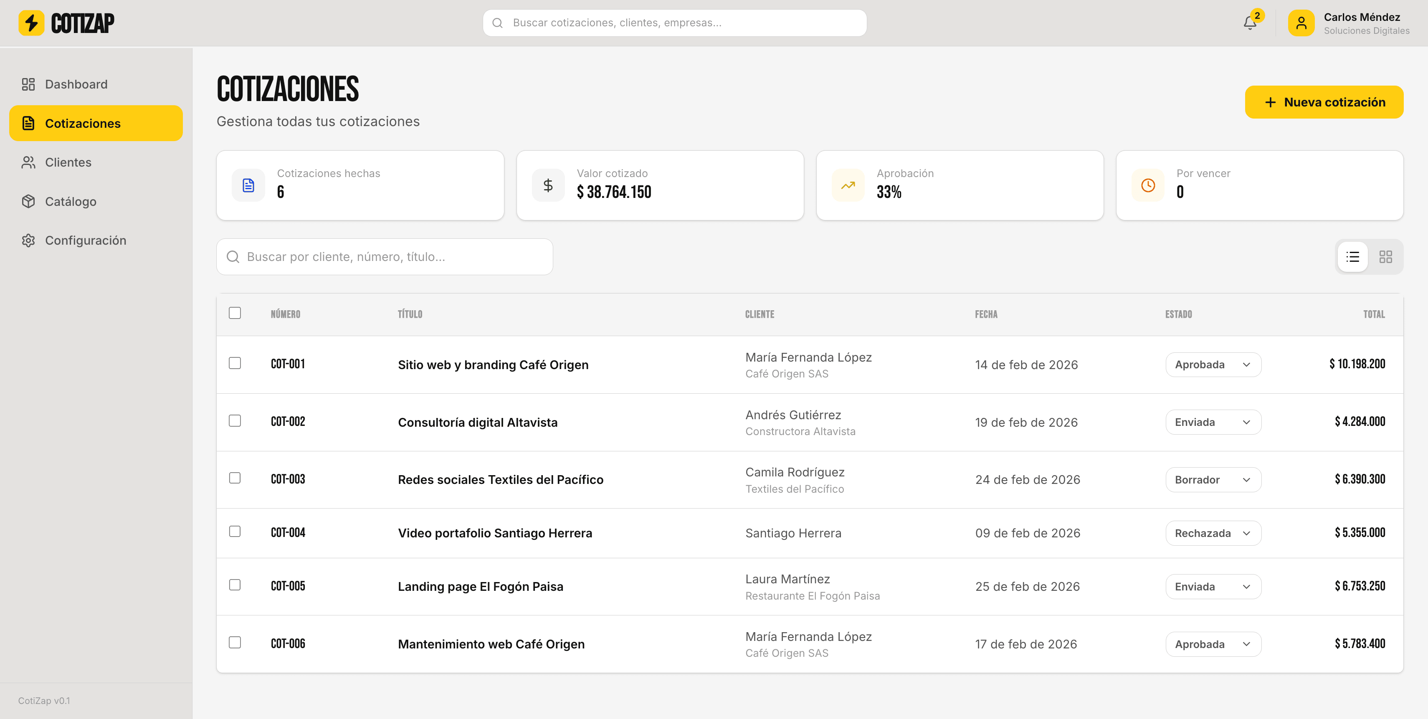
Task: Check the select-all header checkbox
Action: click(x=235, y=313)
